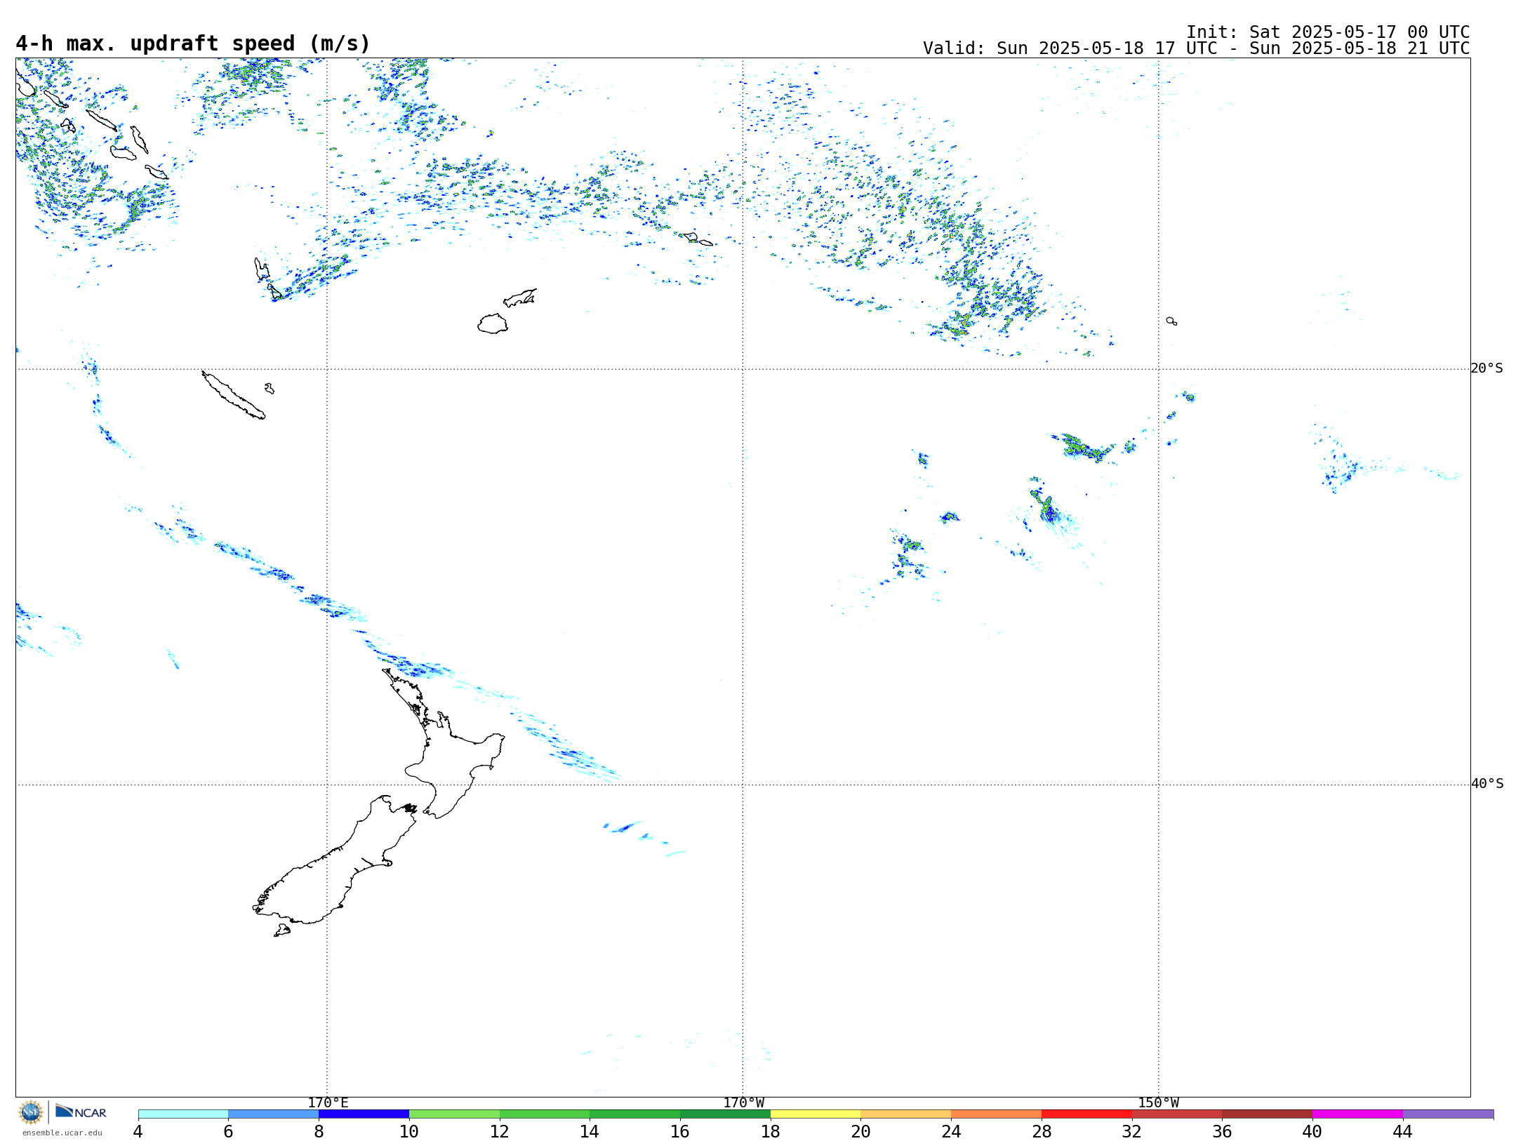The image size is (1516, 1141).
Task: Click the New Caledonia island outline
Action: coord(233,395)
